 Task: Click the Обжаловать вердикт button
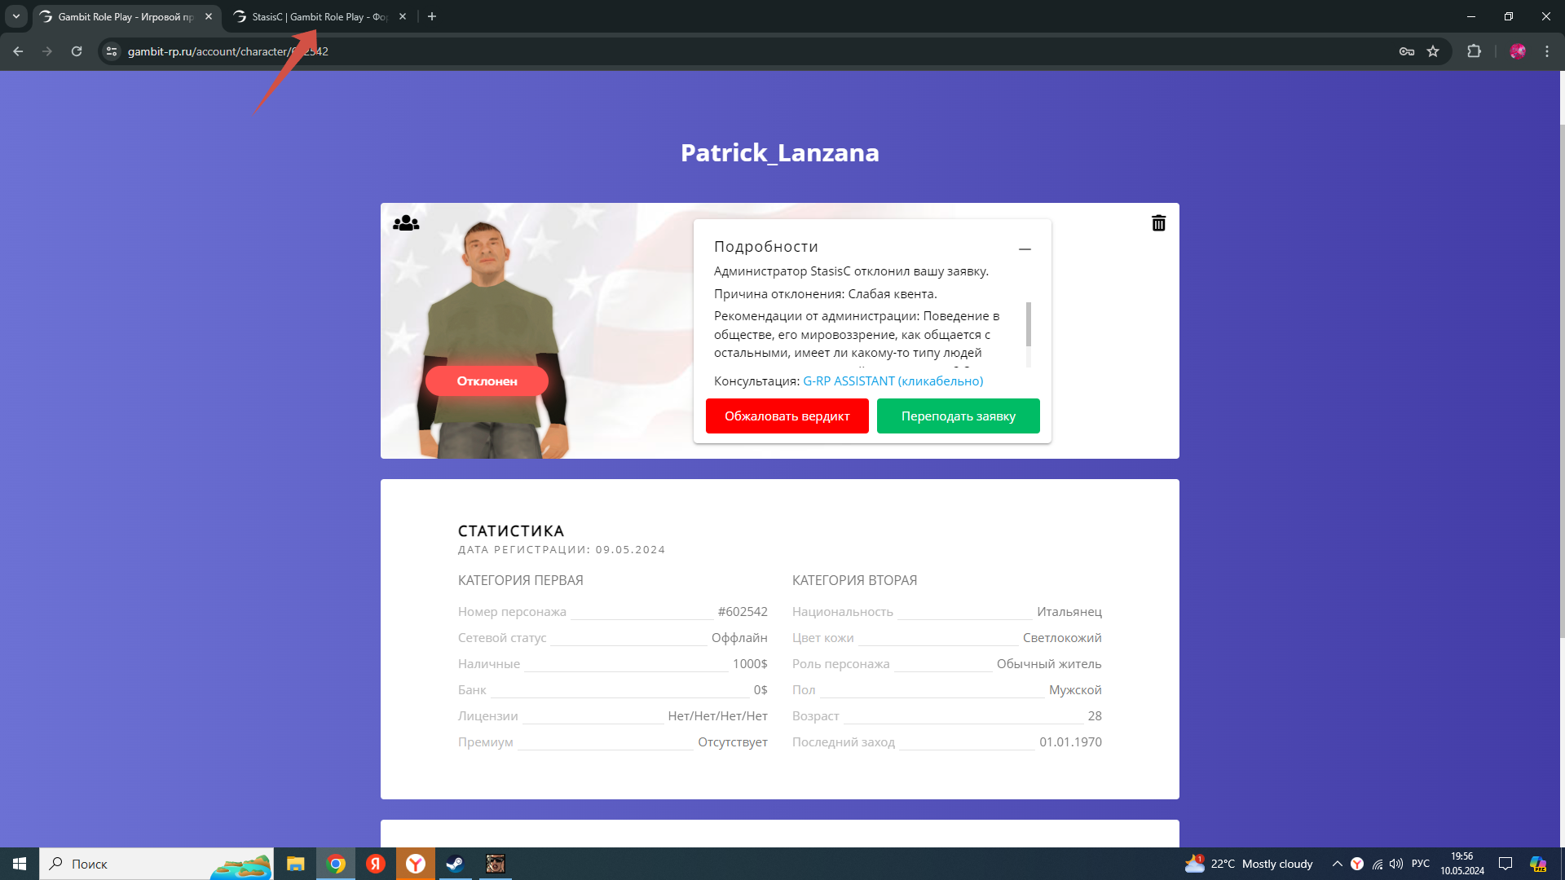click(x=787, y=416)
